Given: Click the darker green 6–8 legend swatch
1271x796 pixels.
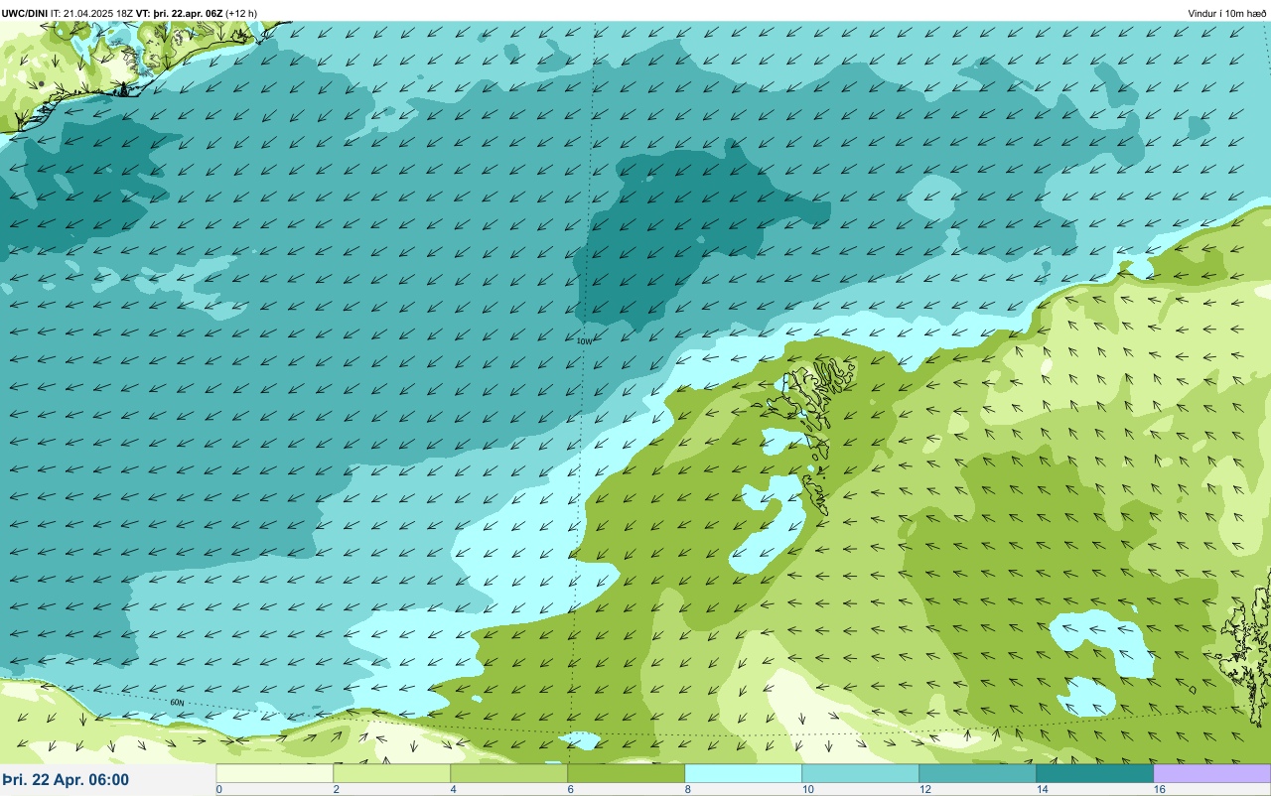Looking at the screenshot, I should [627, 773].
